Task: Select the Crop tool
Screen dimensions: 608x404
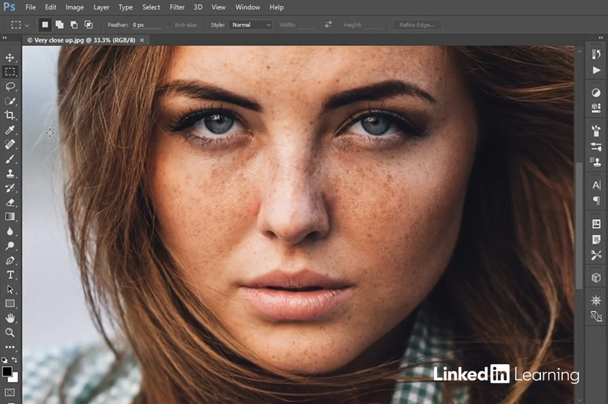Action: 10,115
